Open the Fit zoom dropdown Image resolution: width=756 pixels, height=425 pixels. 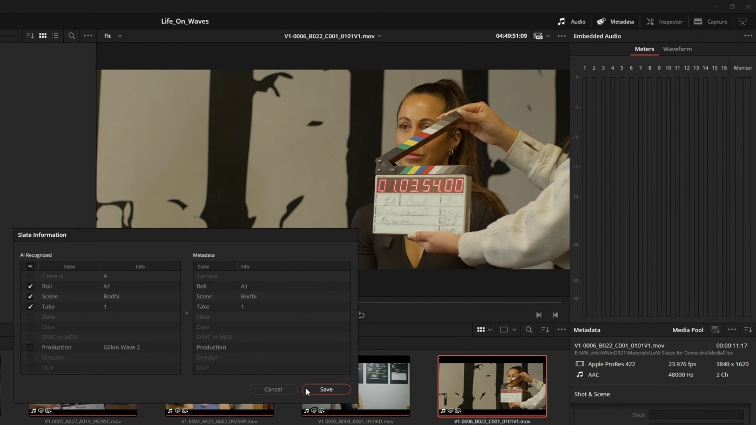coord(112,36)
